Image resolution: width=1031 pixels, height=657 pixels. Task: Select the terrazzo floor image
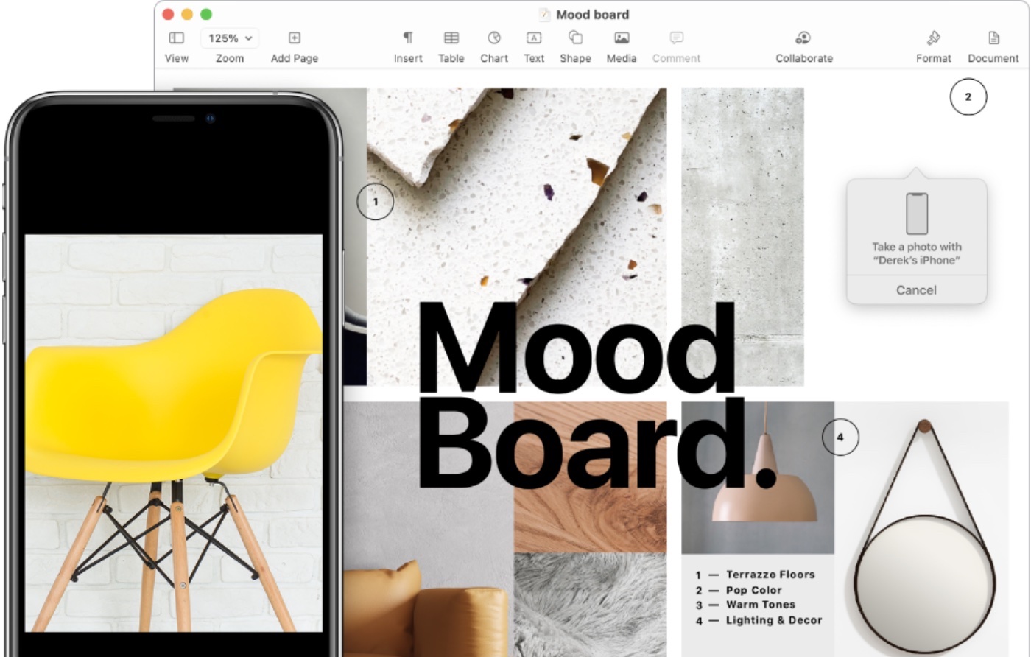[x=515, y=184]
